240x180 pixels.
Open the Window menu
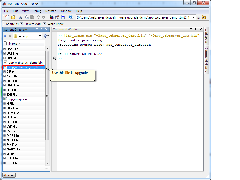[x=66, y=11]
